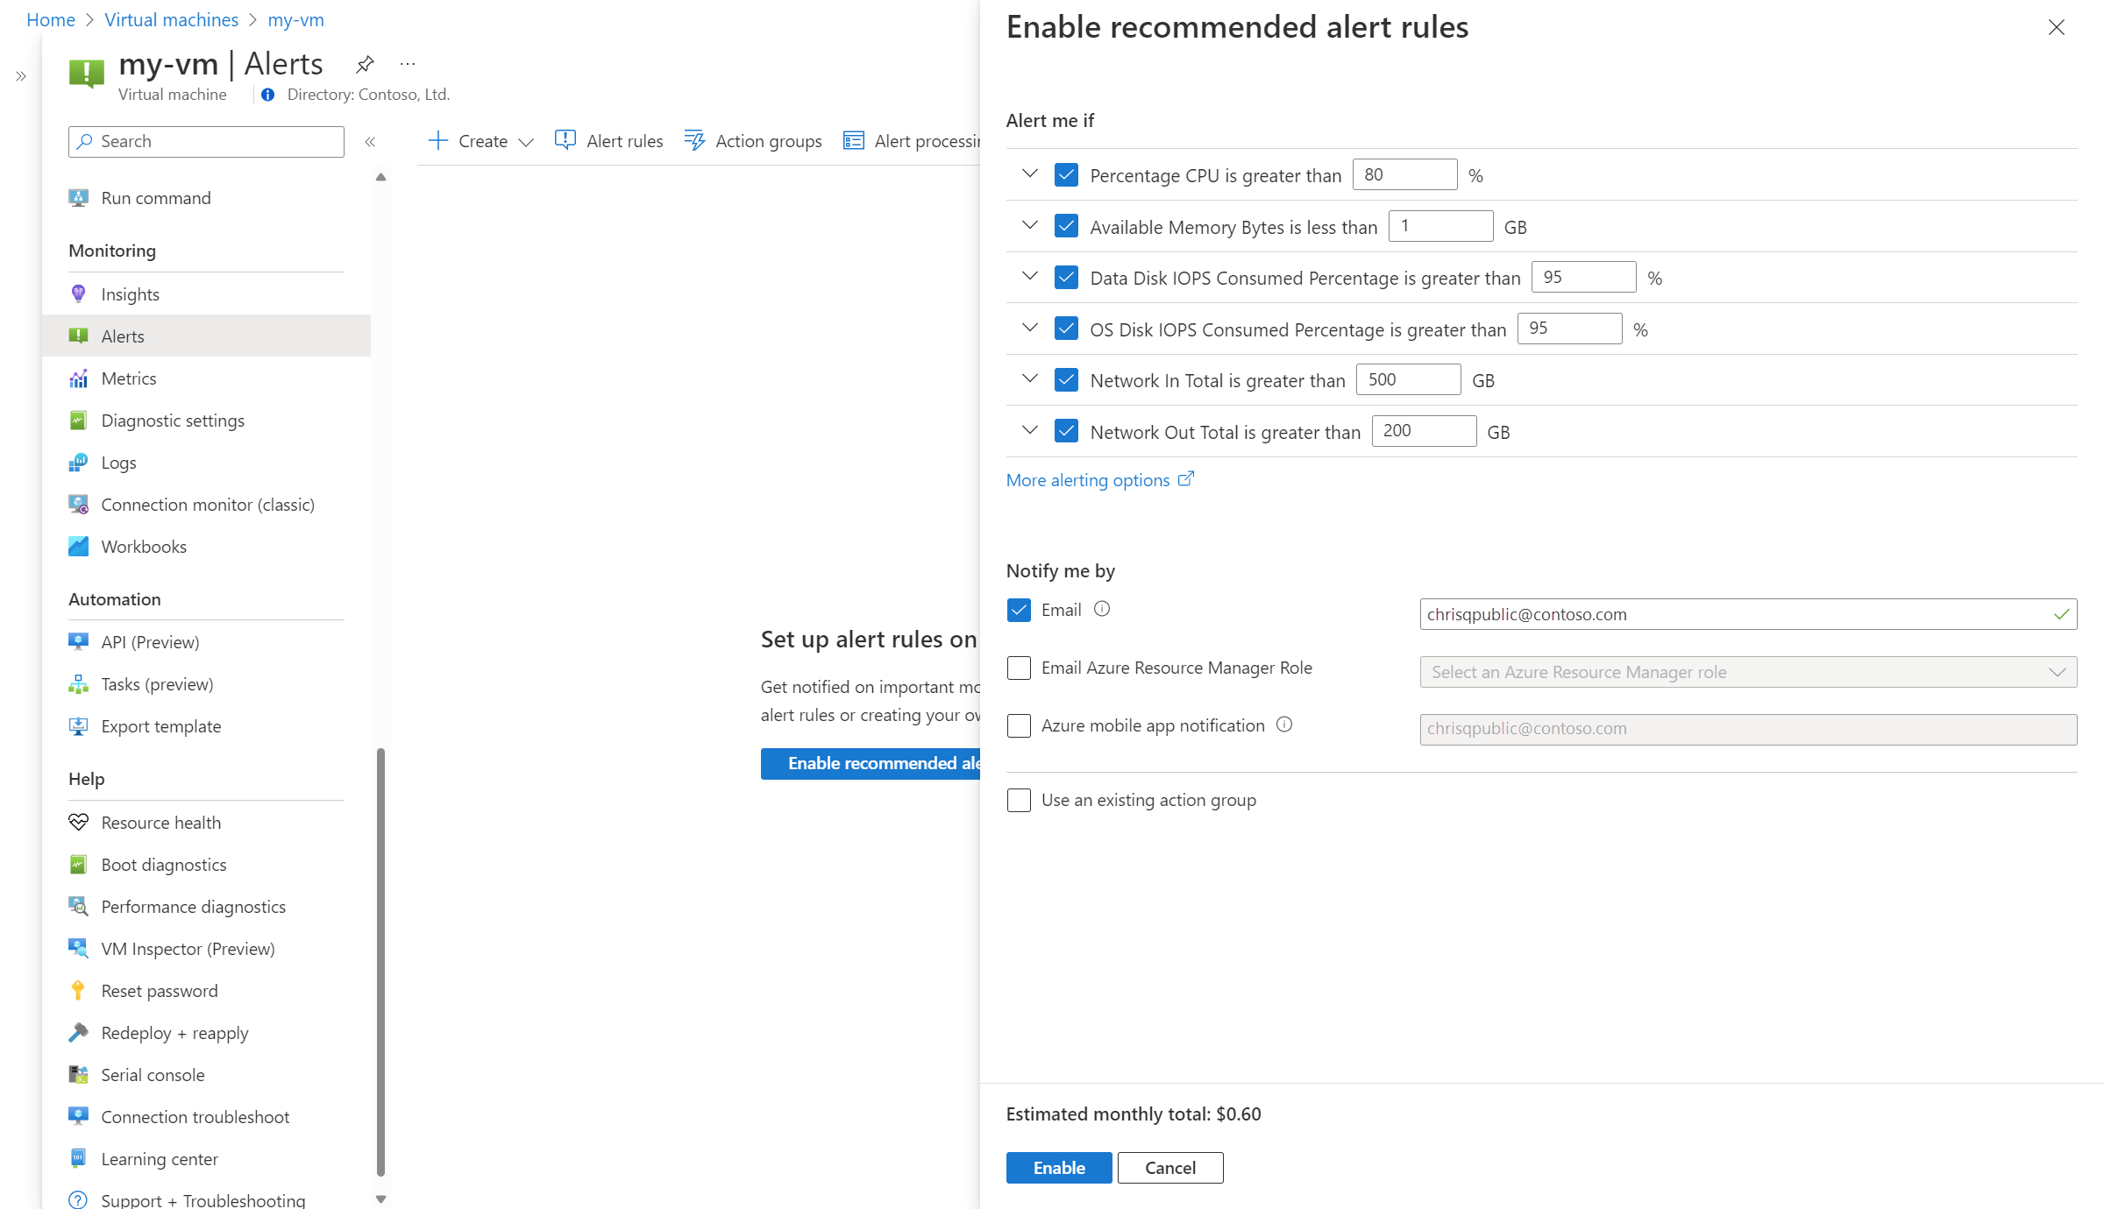Image resolution: width=2104 pixels, height=1209 pixels.
Task: Select the Metrics blade icon
Action: pos(79,378)
